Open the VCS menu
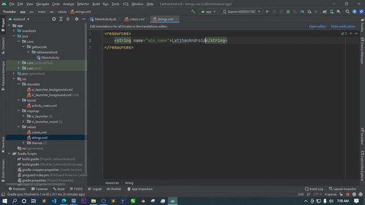365x205 pixels. 125,4
